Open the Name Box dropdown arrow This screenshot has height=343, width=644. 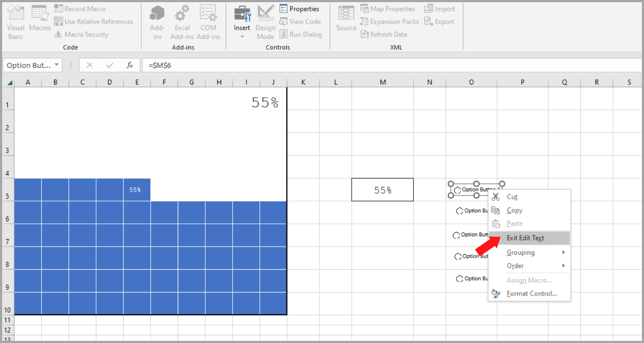point(57,65)
